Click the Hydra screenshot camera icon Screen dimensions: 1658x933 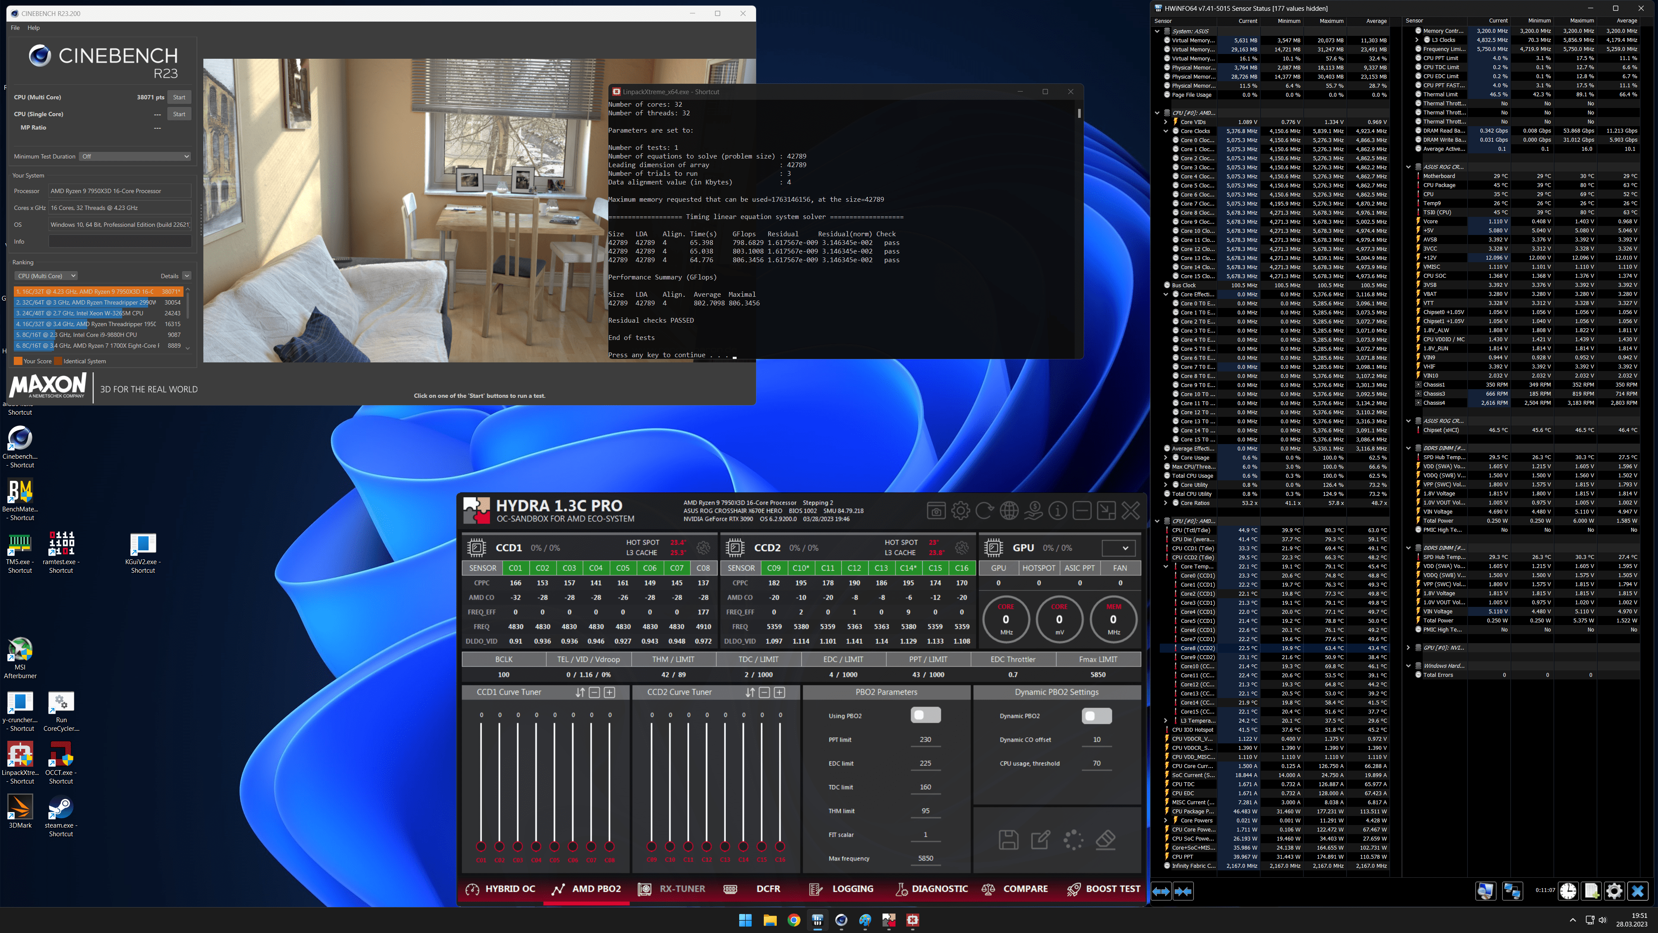coord(936,511)
